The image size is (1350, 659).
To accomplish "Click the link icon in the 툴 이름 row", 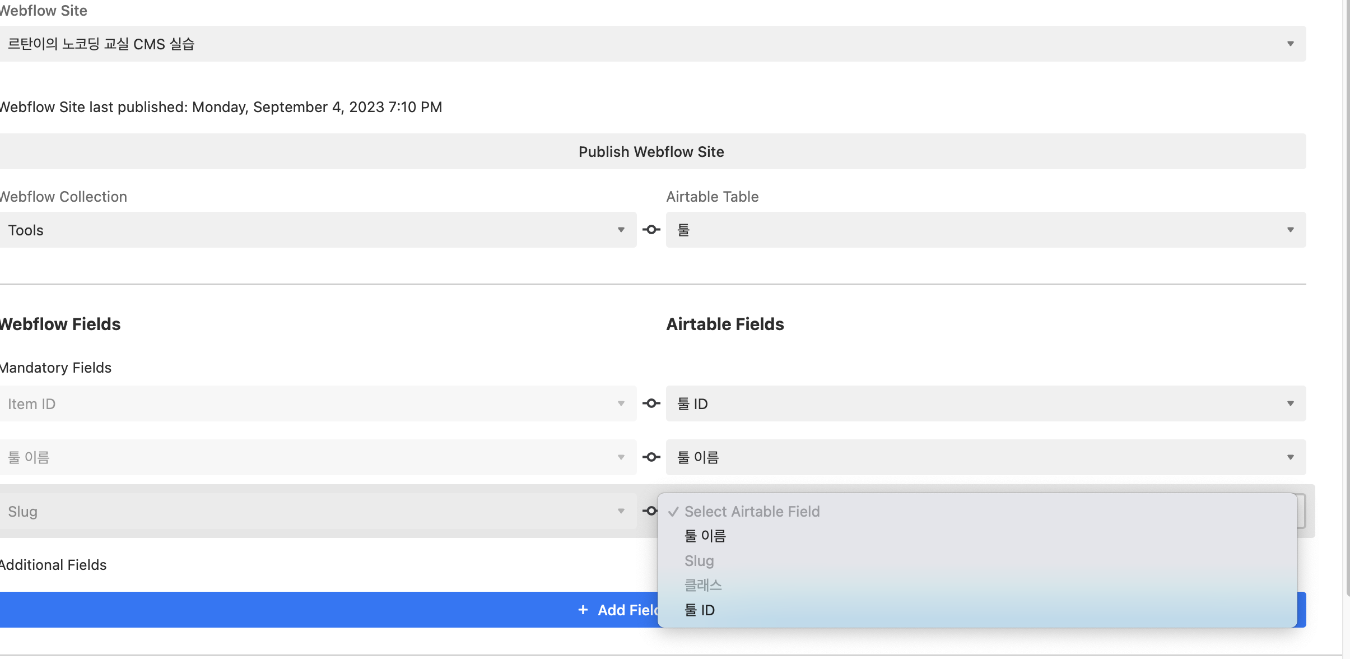I will pyautogui.click(x=651, y=457).
